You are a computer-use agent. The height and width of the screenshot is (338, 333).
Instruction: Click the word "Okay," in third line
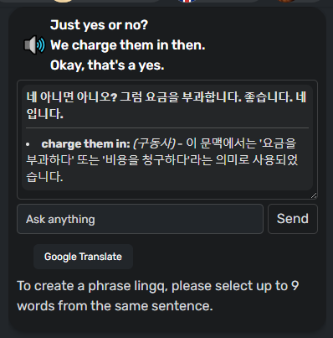click(67, 65)
